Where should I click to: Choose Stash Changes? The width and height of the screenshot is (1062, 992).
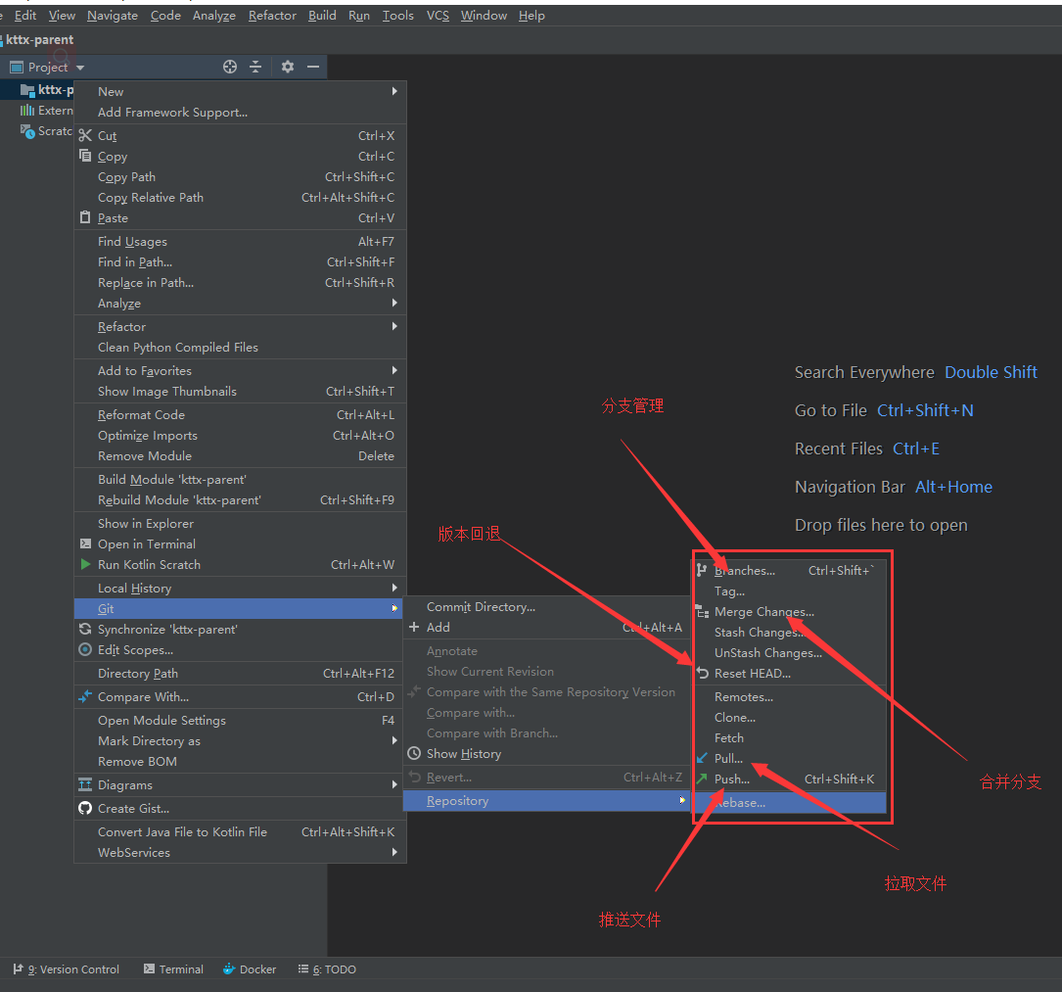(x=790, y=633)
